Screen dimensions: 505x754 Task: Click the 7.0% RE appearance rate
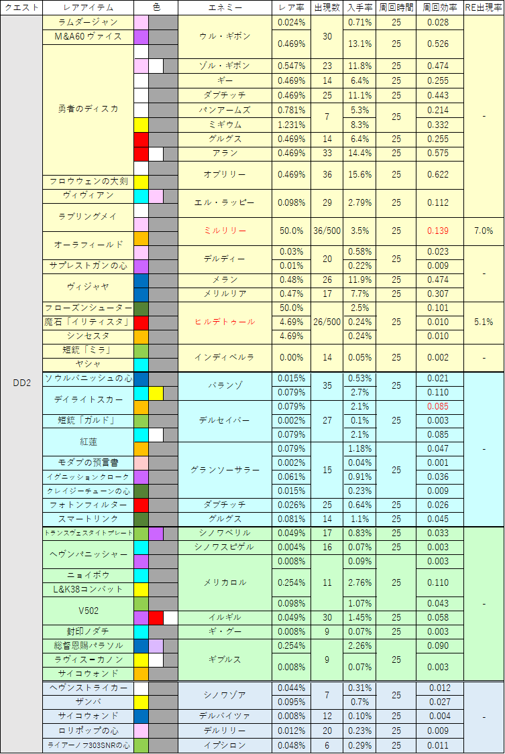tap(484, 231)
